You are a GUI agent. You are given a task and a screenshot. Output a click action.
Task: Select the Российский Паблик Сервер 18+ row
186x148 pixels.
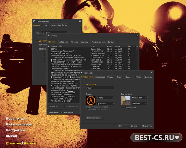coord(64,81)
